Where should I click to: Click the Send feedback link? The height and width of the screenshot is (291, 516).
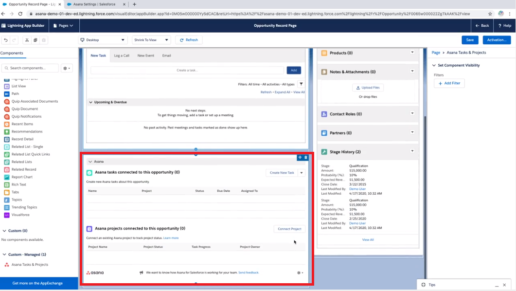249,273
